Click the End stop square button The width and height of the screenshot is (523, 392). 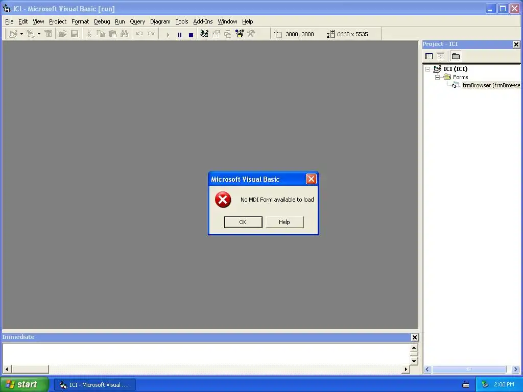coord(191,34)
